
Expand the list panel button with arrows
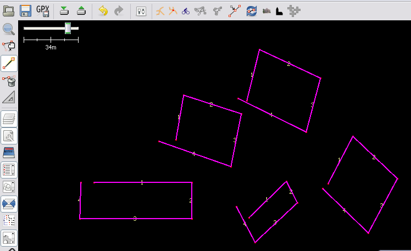click(9, 170)
